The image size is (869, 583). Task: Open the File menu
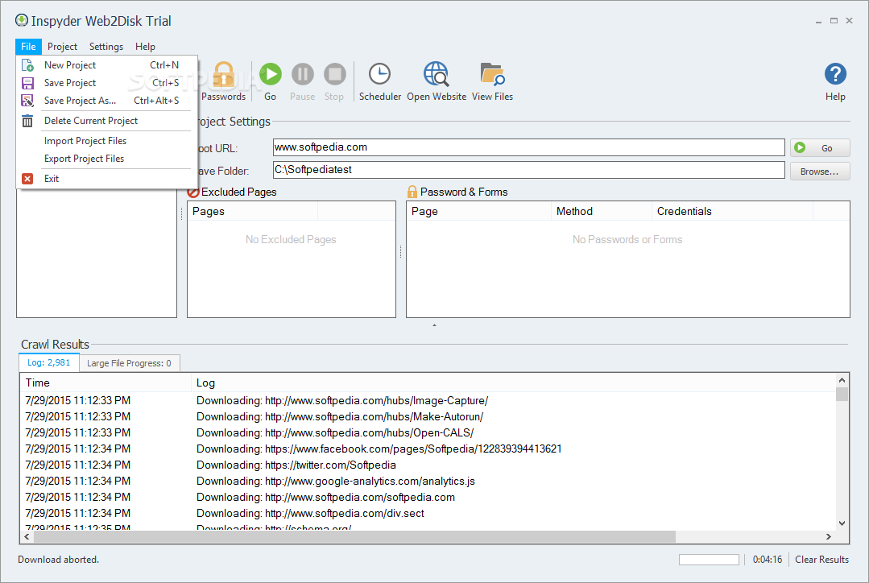(x=28, y=47)
